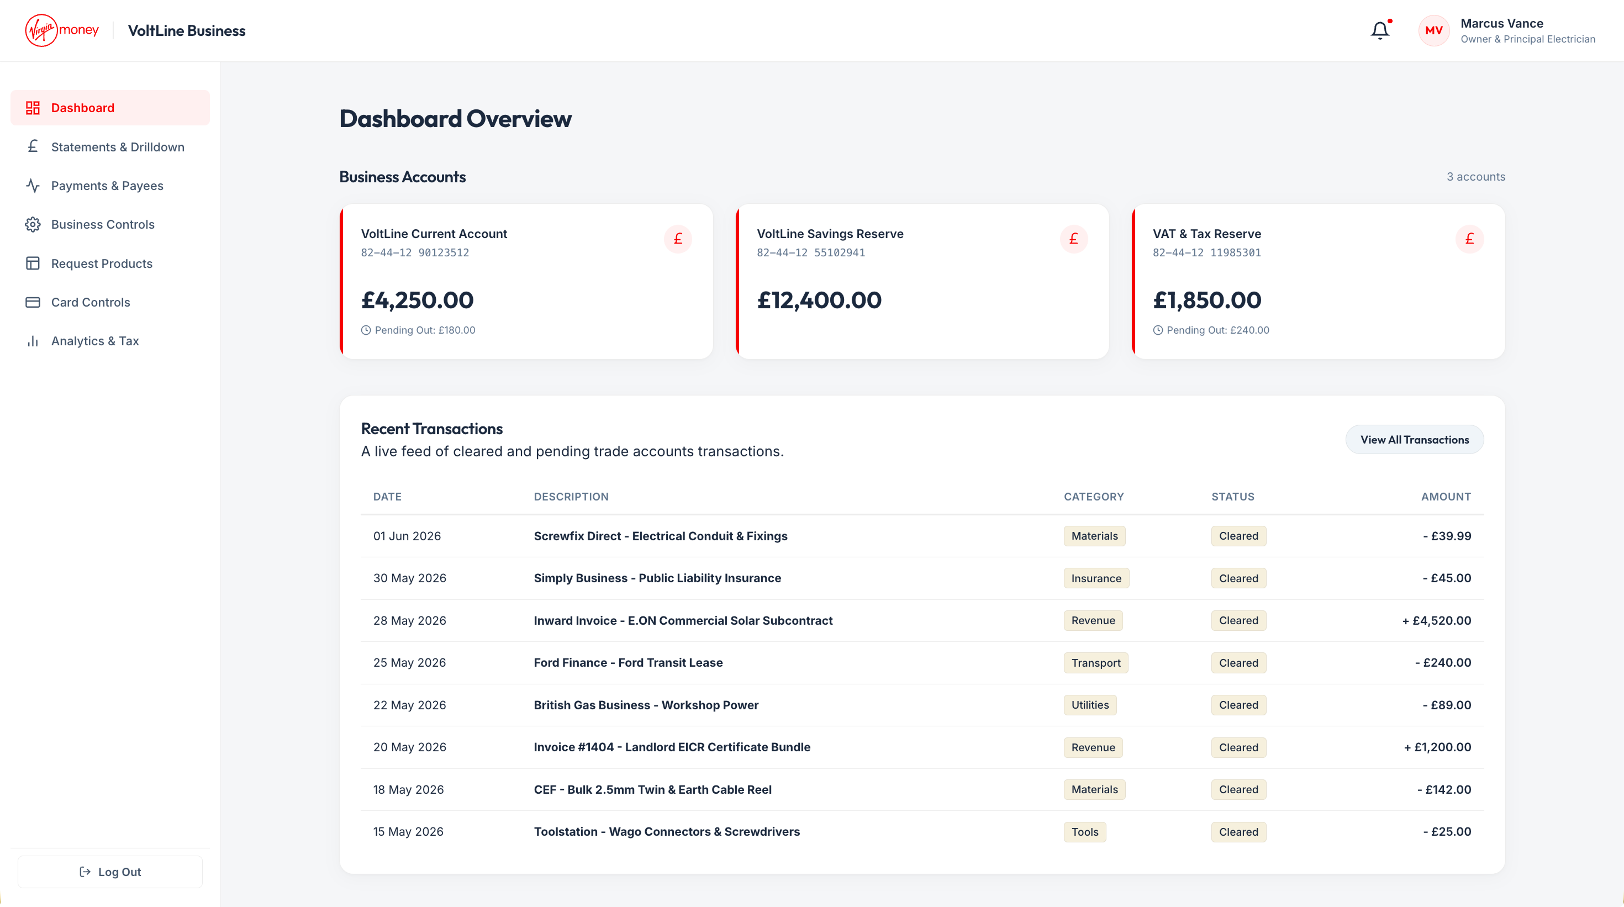
Task: Click Revenue tag on the 28 May row
Action: 1093,620
